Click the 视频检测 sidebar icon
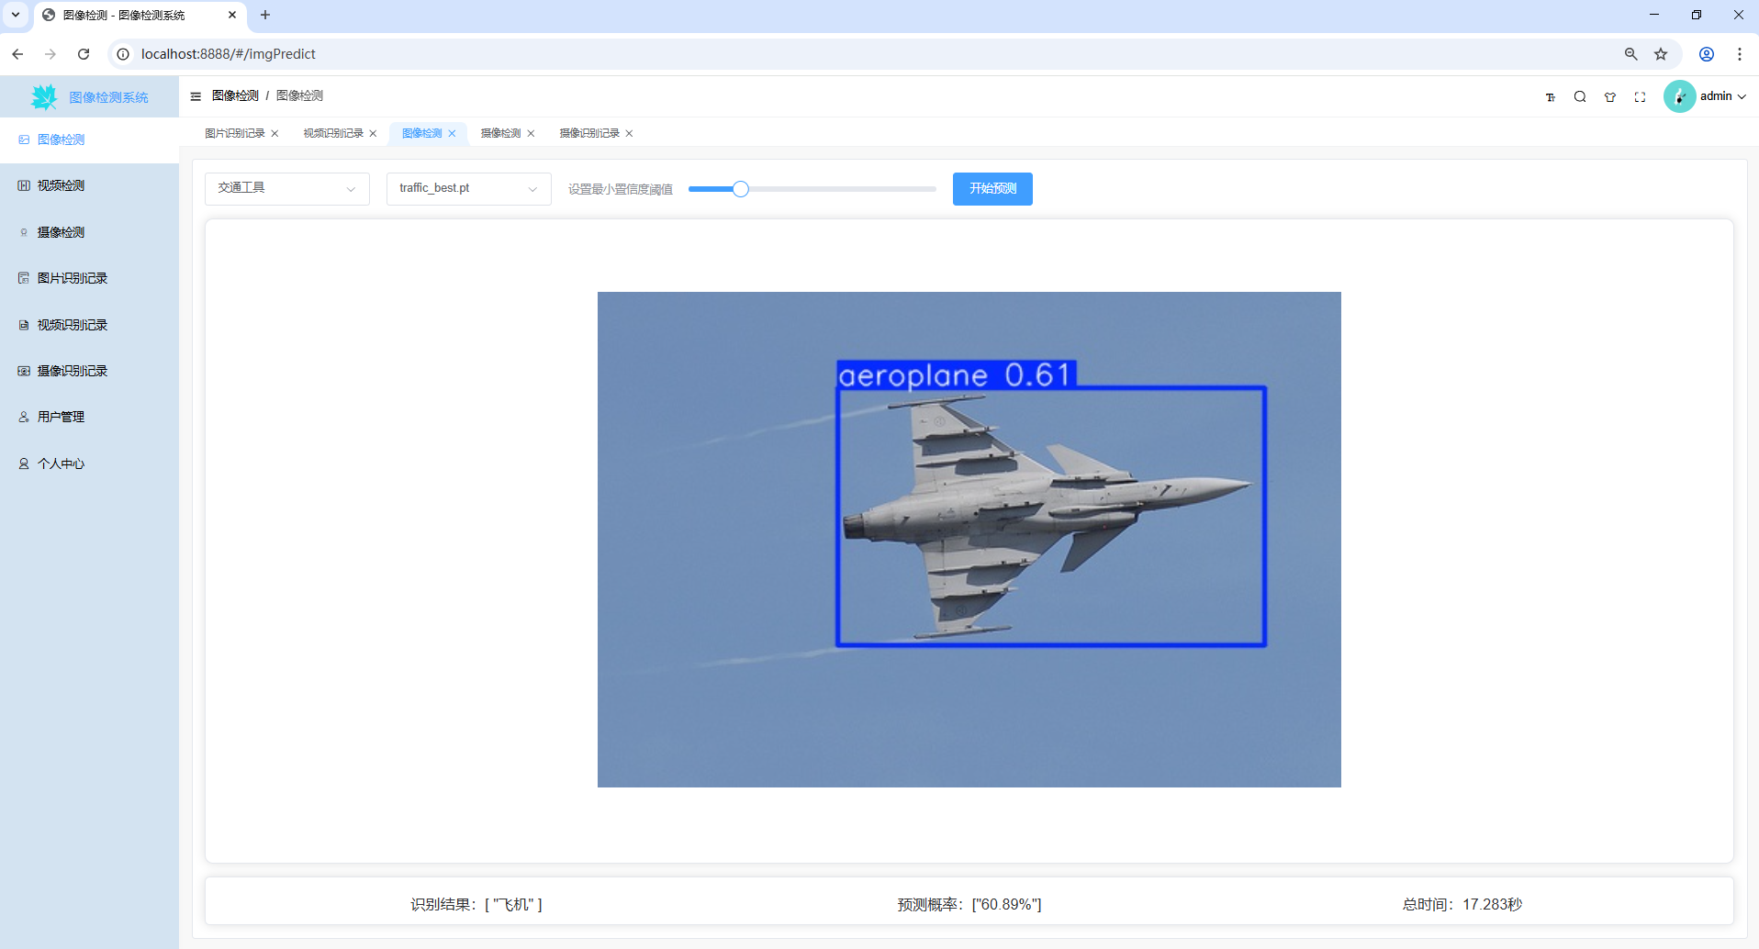The height and width of the screenshot is (949, 1759). [x=24, y=185]
